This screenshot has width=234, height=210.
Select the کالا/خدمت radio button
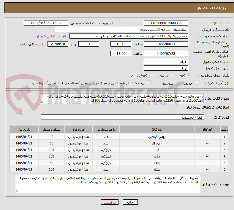click(151, 75)
